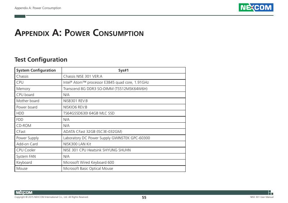Click page number 55 in the footer
This screenshot has height=203, width=288.
(144, 198)
